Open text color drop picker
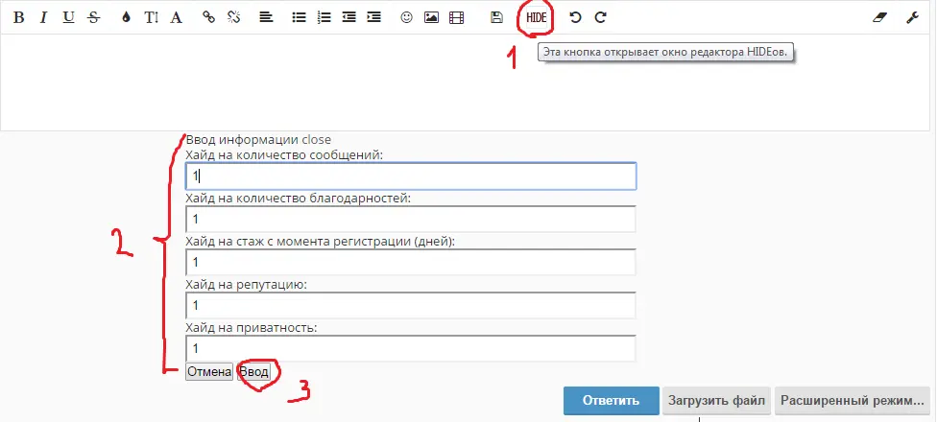937x422 pixels. [x=126, y=17]
